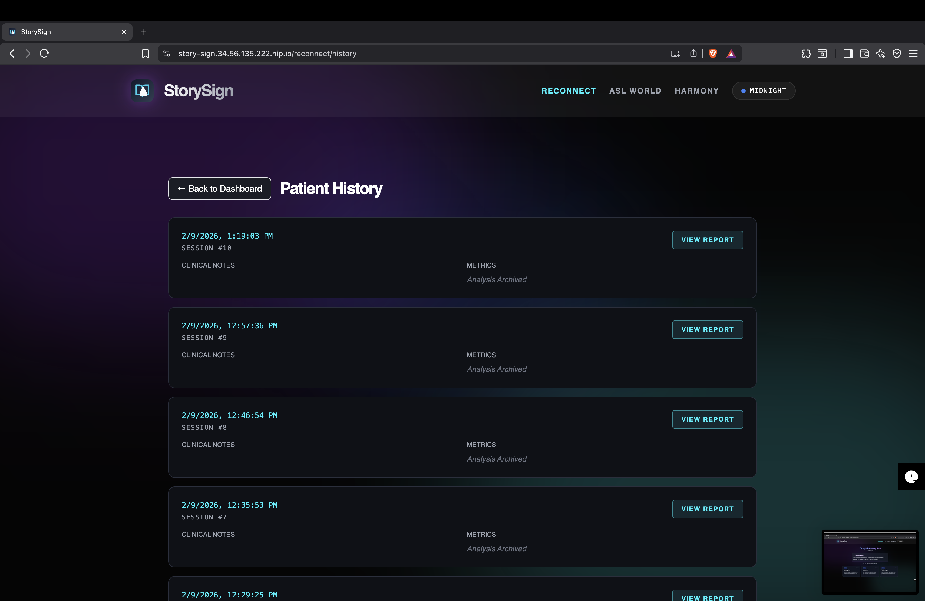The height and width of the screenshot is (601, 925).
Task: Open the Brave Wallet icon
Action: click(864, 54)
